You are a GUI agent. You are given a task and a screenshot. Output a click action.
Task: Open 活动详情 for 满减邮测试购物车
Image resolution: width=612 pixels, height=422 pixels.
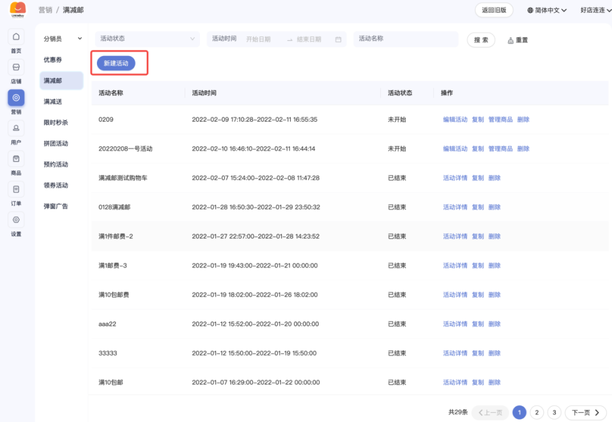click(455, 178)
